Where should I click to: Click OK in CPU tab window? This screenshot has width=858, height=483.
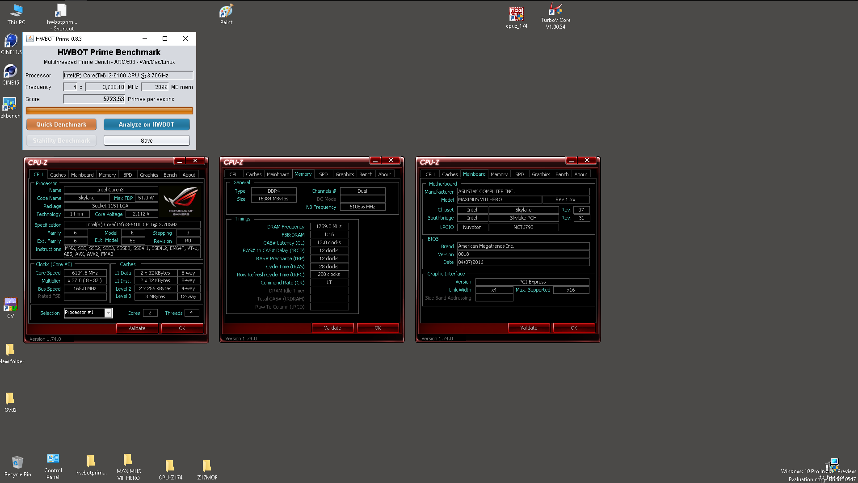pyautogui.click(x=182, y=328)
